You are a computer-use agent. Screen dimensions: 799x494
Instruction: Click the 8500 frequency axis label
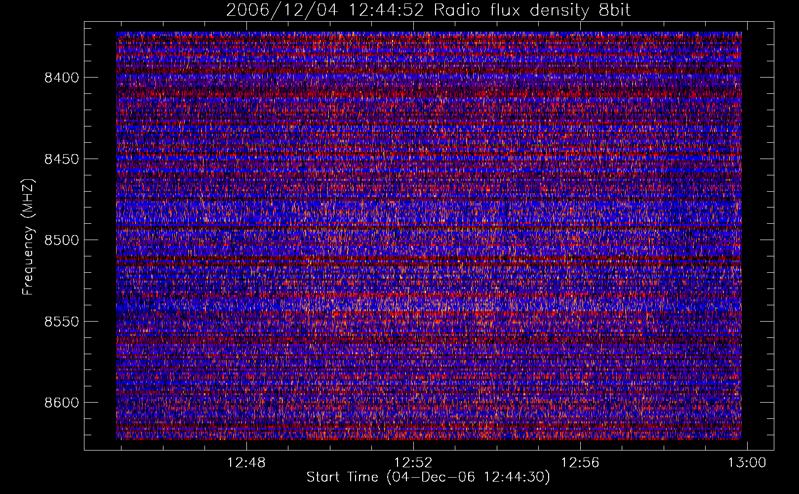coord(62,240)
